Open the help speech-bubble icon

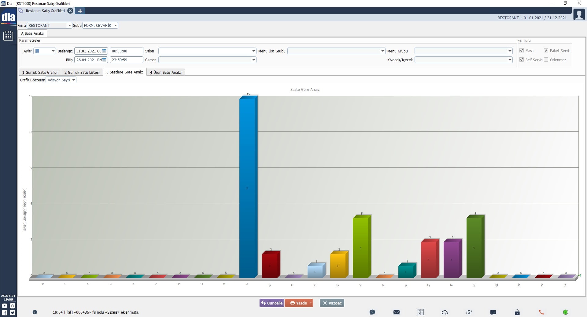pos(372,312)
